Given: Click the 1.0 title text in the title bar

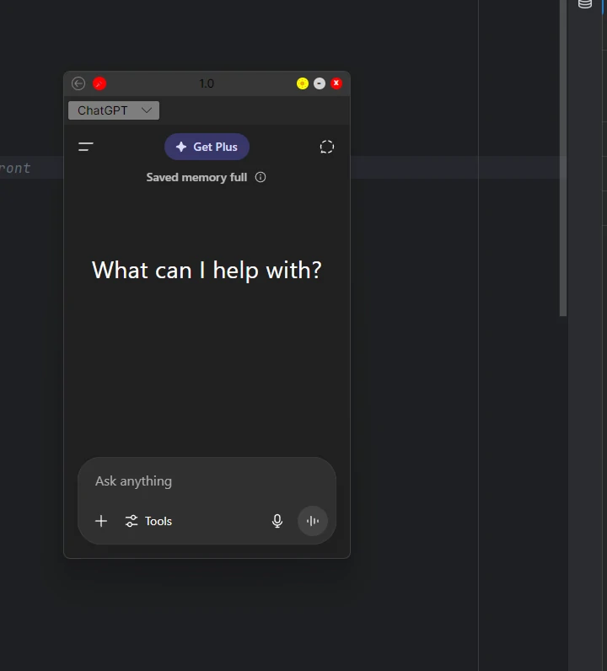Looking at the screenshot, I should [207, 83].
